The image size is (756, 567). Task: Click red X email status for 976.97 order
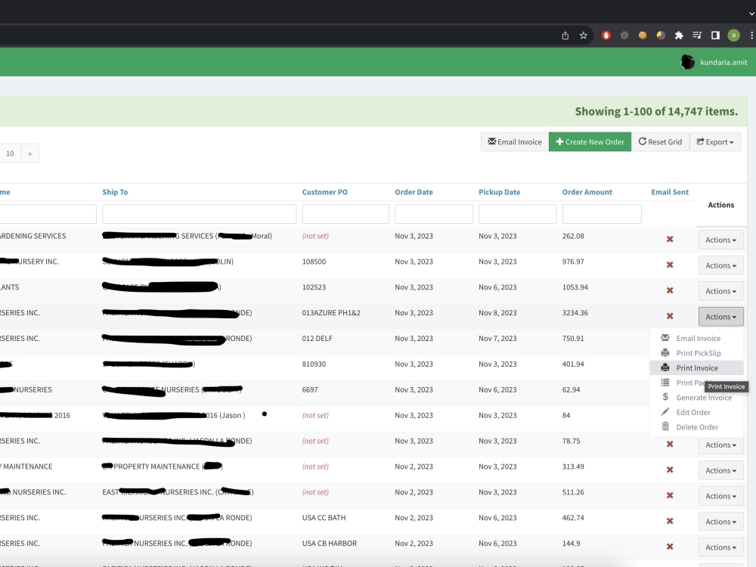[670, 265]
